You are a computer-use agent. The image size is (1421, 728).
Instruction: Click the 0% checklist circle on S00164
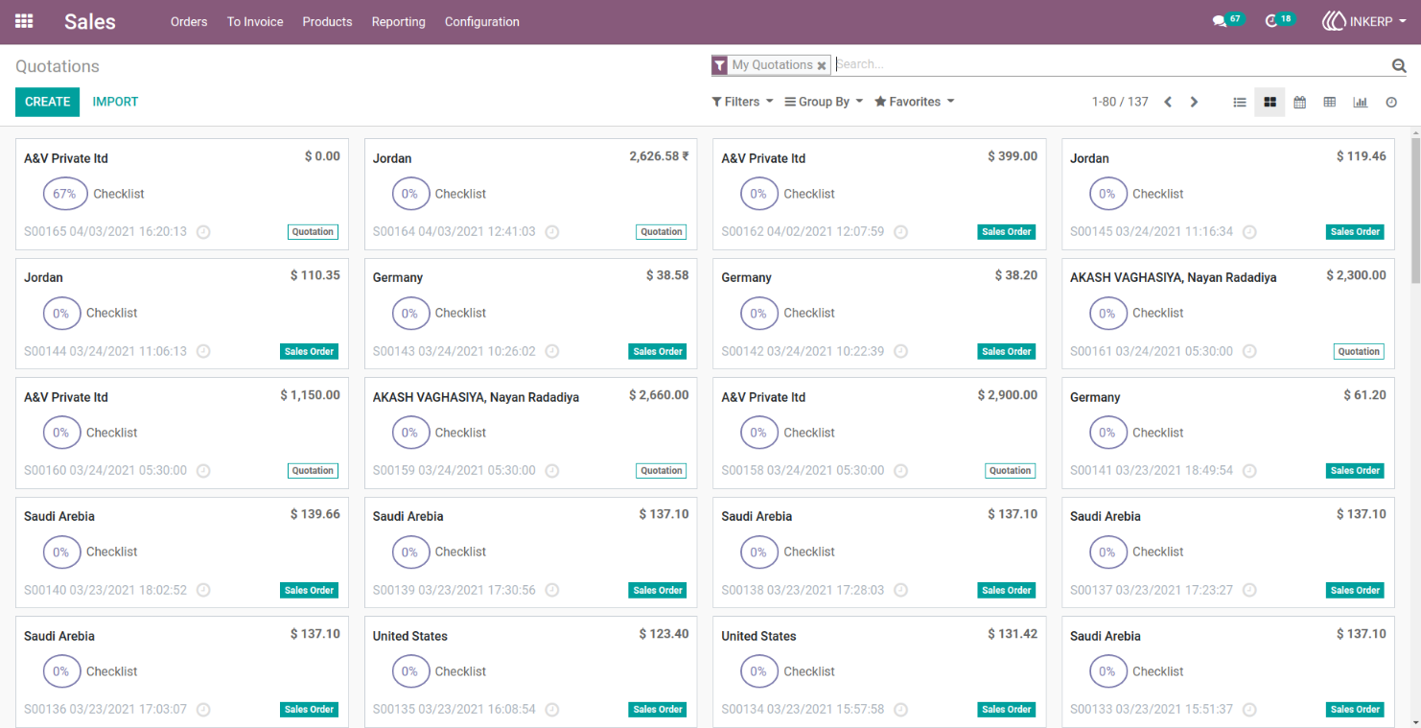pos(409,194)
